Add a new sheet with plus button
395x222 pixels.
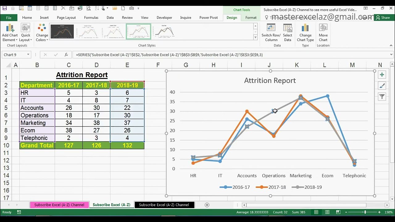207,205
